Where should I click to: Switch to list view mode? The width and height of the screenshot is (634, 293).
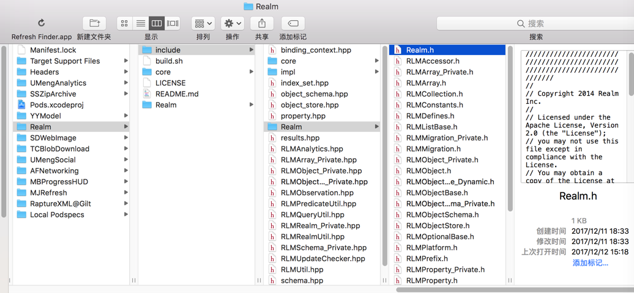[140, 23]
